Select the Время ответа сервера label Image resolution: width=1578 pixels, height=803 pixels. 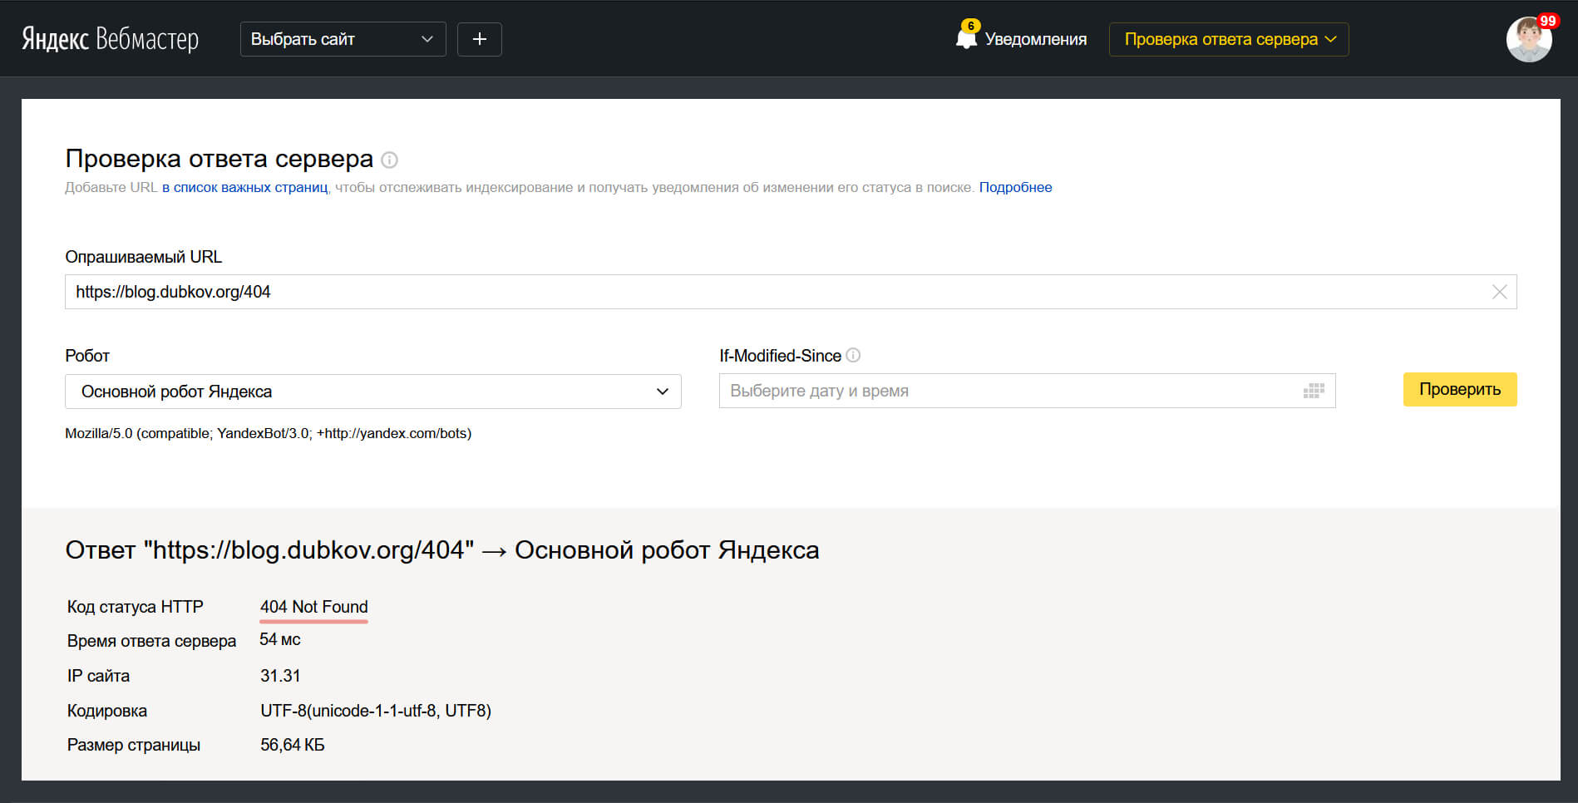point(151,641)
